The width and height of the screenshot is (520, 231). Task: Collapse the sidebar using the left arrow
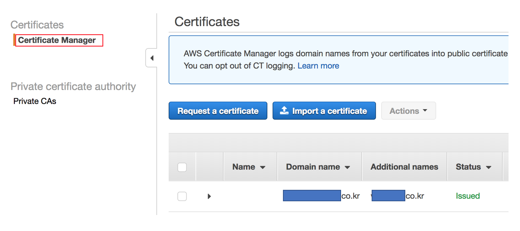coord(152,58)
